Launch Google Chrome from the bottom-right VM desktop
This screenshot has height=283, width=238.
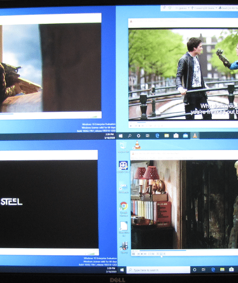(x=123, y=209)
